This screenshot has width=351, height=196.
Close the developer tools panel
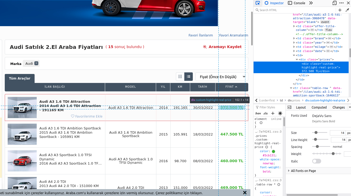tap(348, 3)
